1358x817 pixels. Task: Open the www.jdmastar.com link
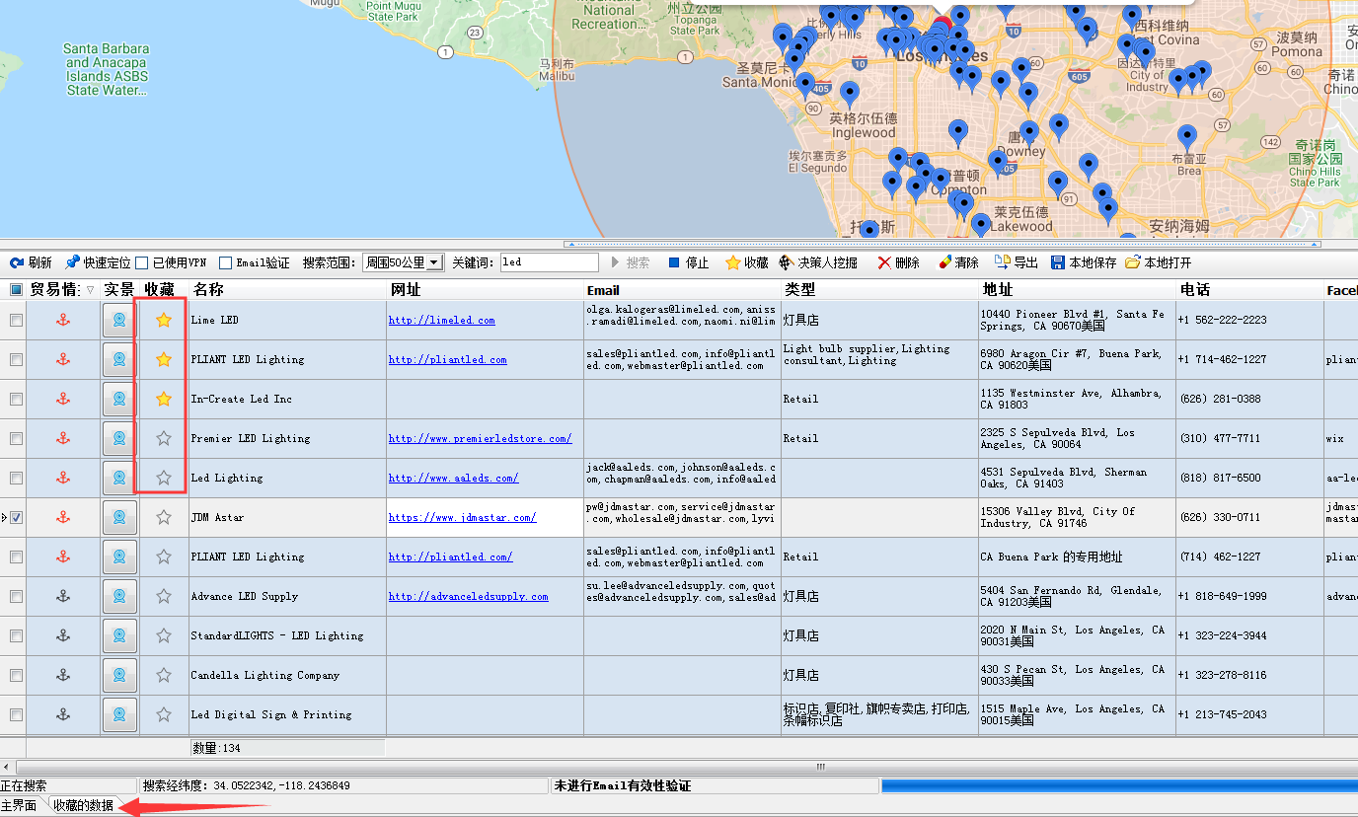(463, 518)
